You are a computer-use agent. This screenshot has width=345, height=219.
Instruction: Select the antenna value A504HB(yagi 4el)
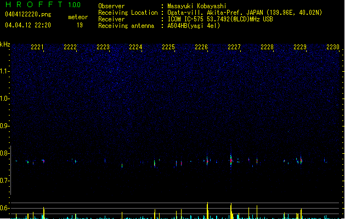[194, 26]
